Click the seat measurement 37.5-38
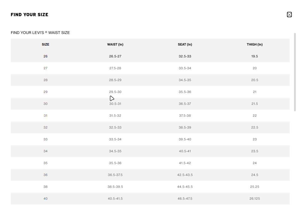Image resolution: width=301 pixels, height=211 pixels. pos(185,116)
